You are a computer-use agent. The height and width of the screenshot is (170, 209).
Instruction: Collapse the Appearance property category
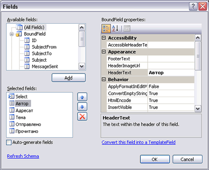pos(104,52)
